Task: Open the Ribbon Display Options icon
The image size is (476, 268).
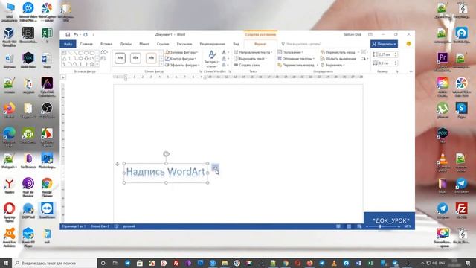Action: point(370,35)
